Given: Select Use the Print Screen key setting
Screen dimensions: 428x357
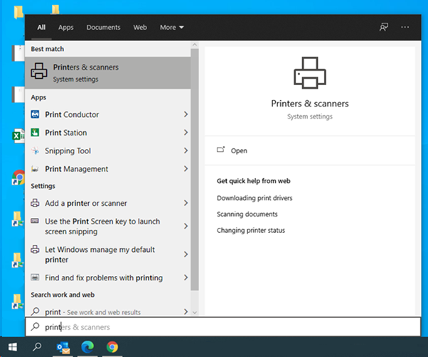Looking at the screenshot, I should 108,226.
